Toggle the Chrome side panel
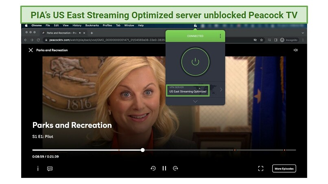Image resolution: width=328 pixels, height=184 pixels. (x=276, y=40)
